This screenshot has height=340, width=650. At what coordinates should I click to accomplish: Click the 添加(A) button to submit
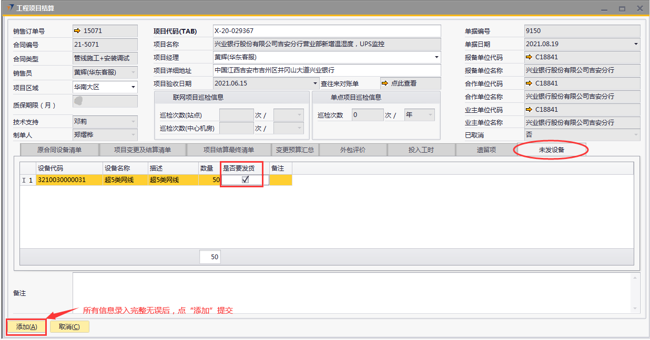click(x=26, y=327)
